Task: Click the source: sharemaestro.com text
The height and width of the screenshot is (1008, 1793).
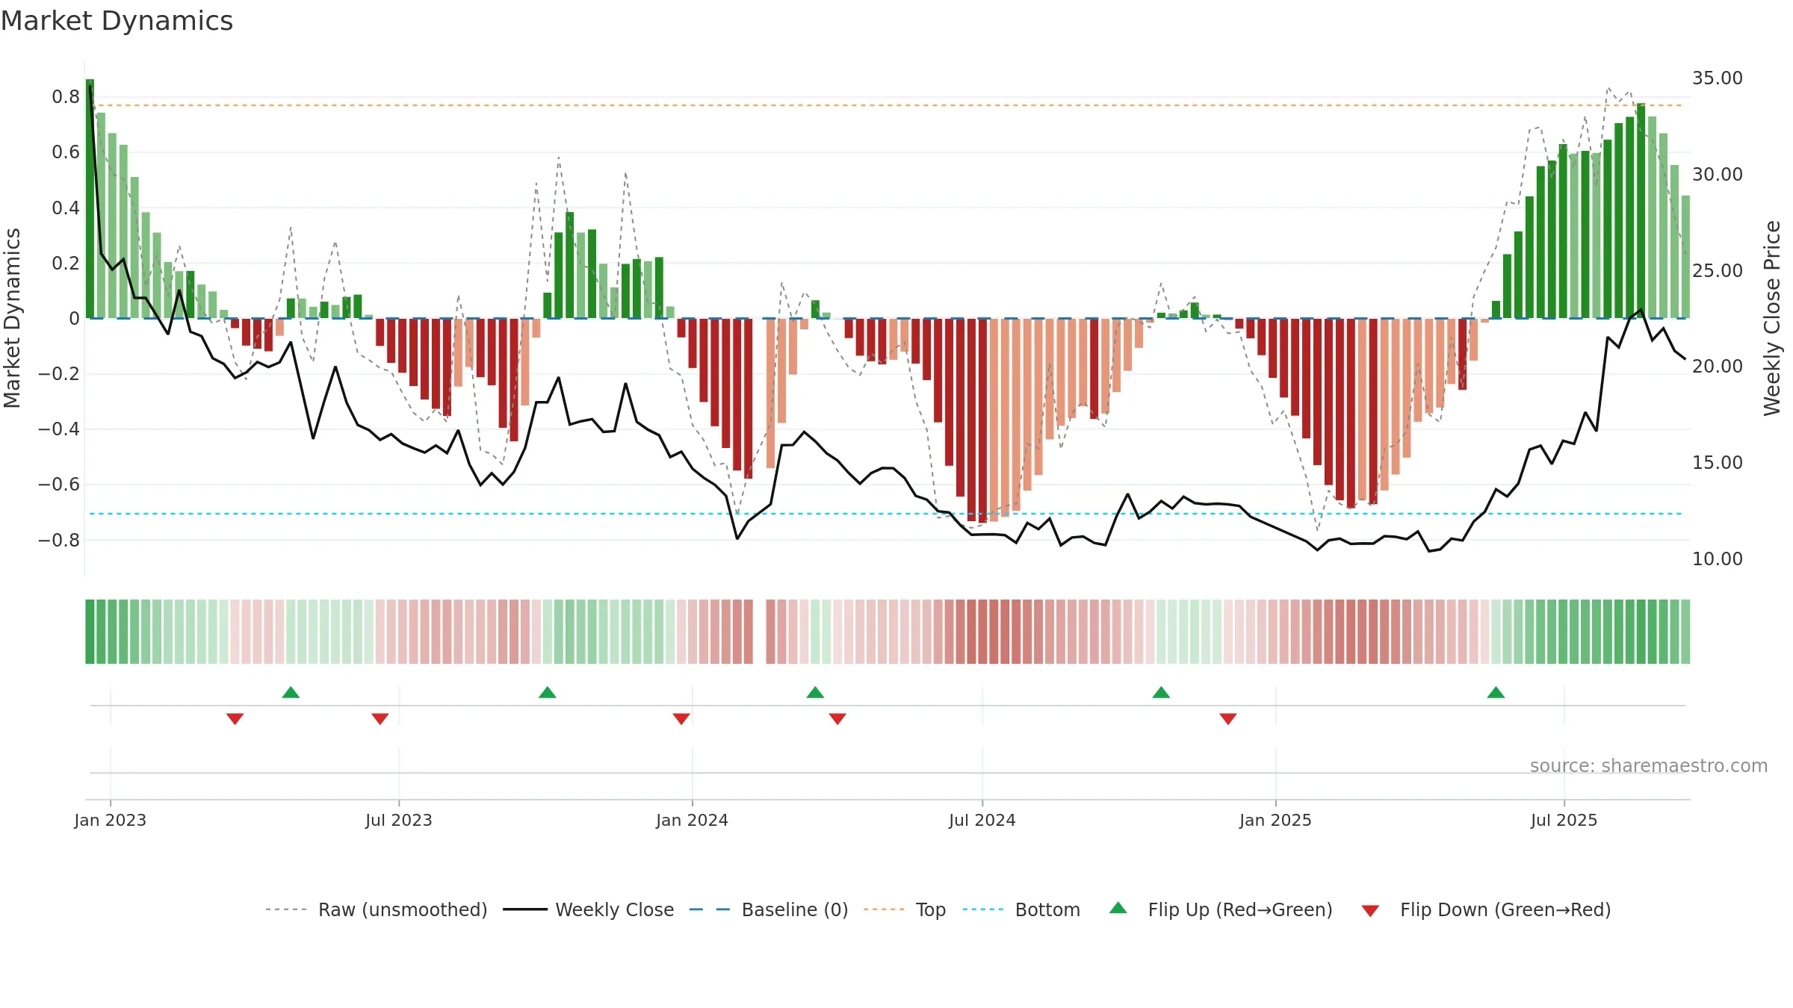Action: 1649,765
